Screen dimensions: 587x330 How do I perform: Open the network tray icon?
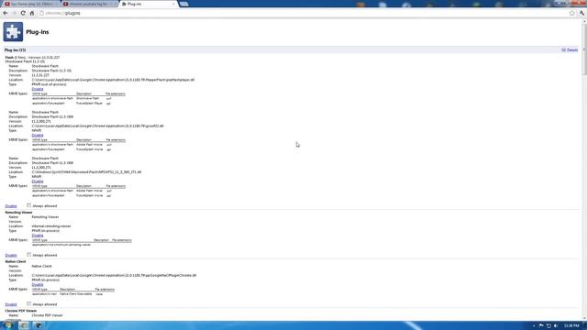pyautogui.click(x=548, y=326)
